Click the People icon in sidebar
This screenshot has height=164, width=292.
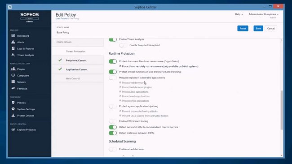click(x=13, y=69)
